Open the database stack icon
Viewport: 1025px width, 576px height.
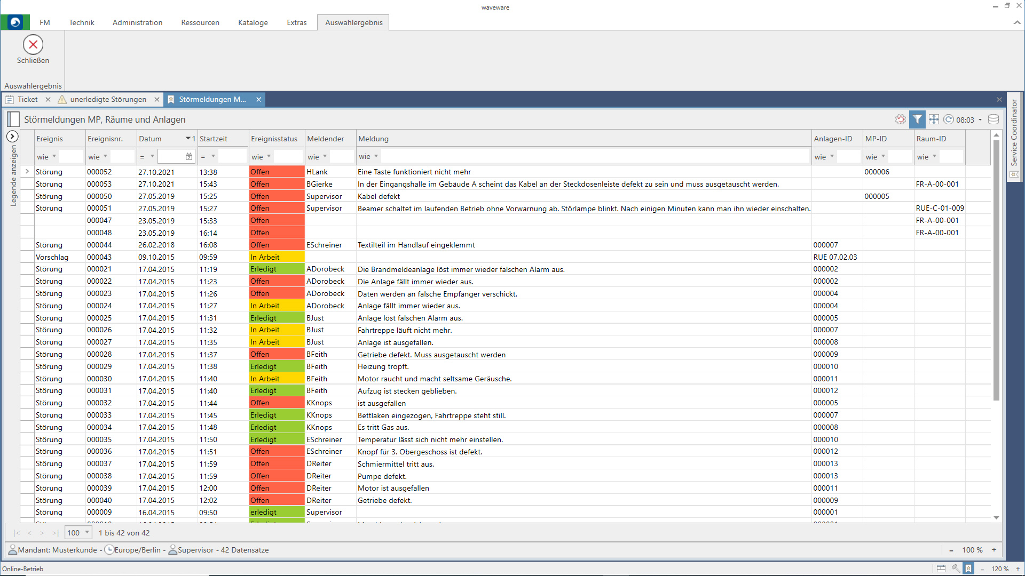tap(994, 119)
